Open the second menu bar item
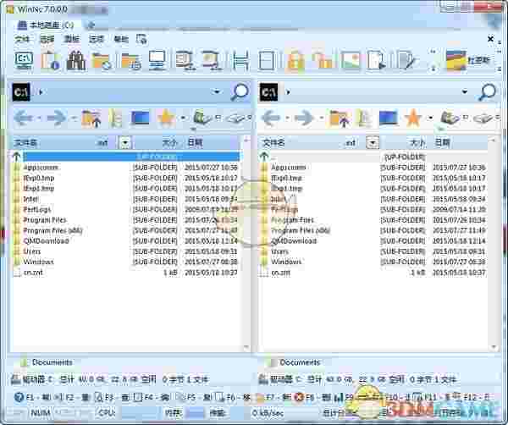The height and width of the screenshot is (425, 508). [x=47, y=39]
